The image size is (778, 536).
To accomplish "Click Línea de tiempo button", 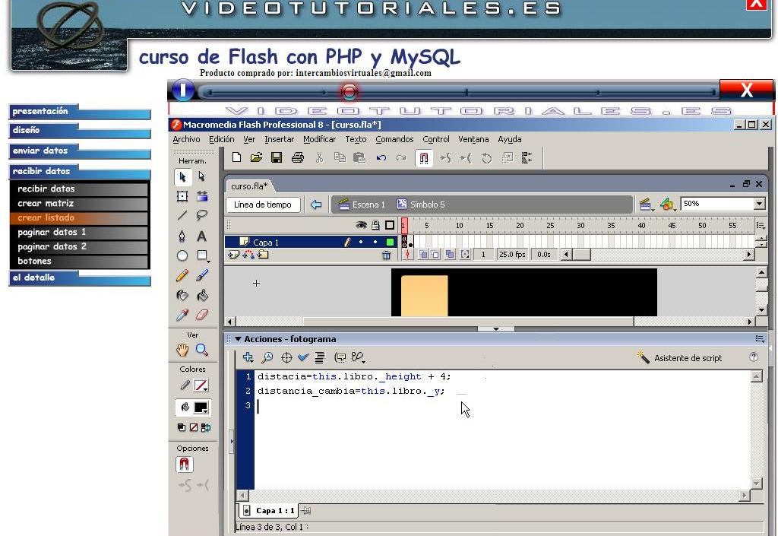I will pyautogui.click(x=263, y=205).
